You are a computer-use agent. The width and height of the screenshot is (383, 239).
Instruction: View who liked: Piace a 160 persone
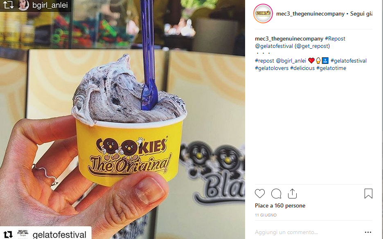pos(280,205)
